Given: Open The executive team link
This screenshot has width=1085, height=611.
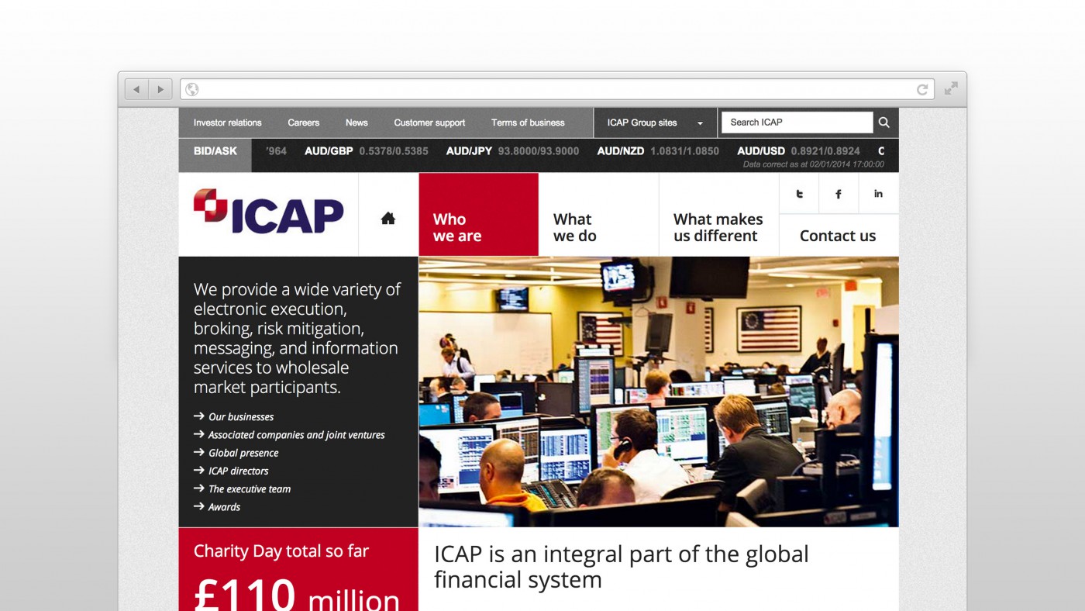Looking at the screenshot, I should coord(250,488).
